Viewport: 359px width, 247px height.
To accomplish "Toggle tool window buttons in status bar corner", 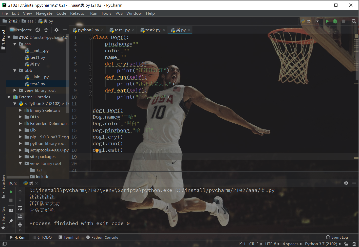I will click(x=5, y=244).
